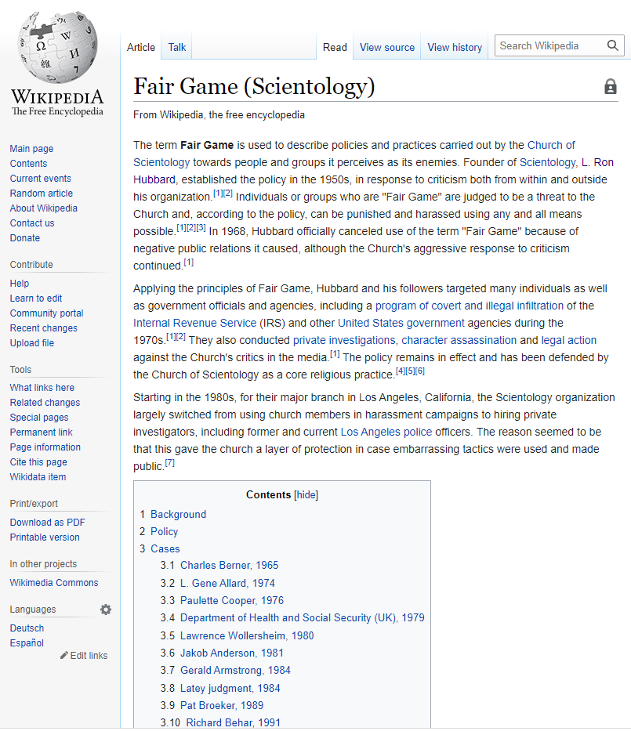Screen dimensions: 631x731
Task: Download the article as PDF
Action: click(x=47, y=523)
